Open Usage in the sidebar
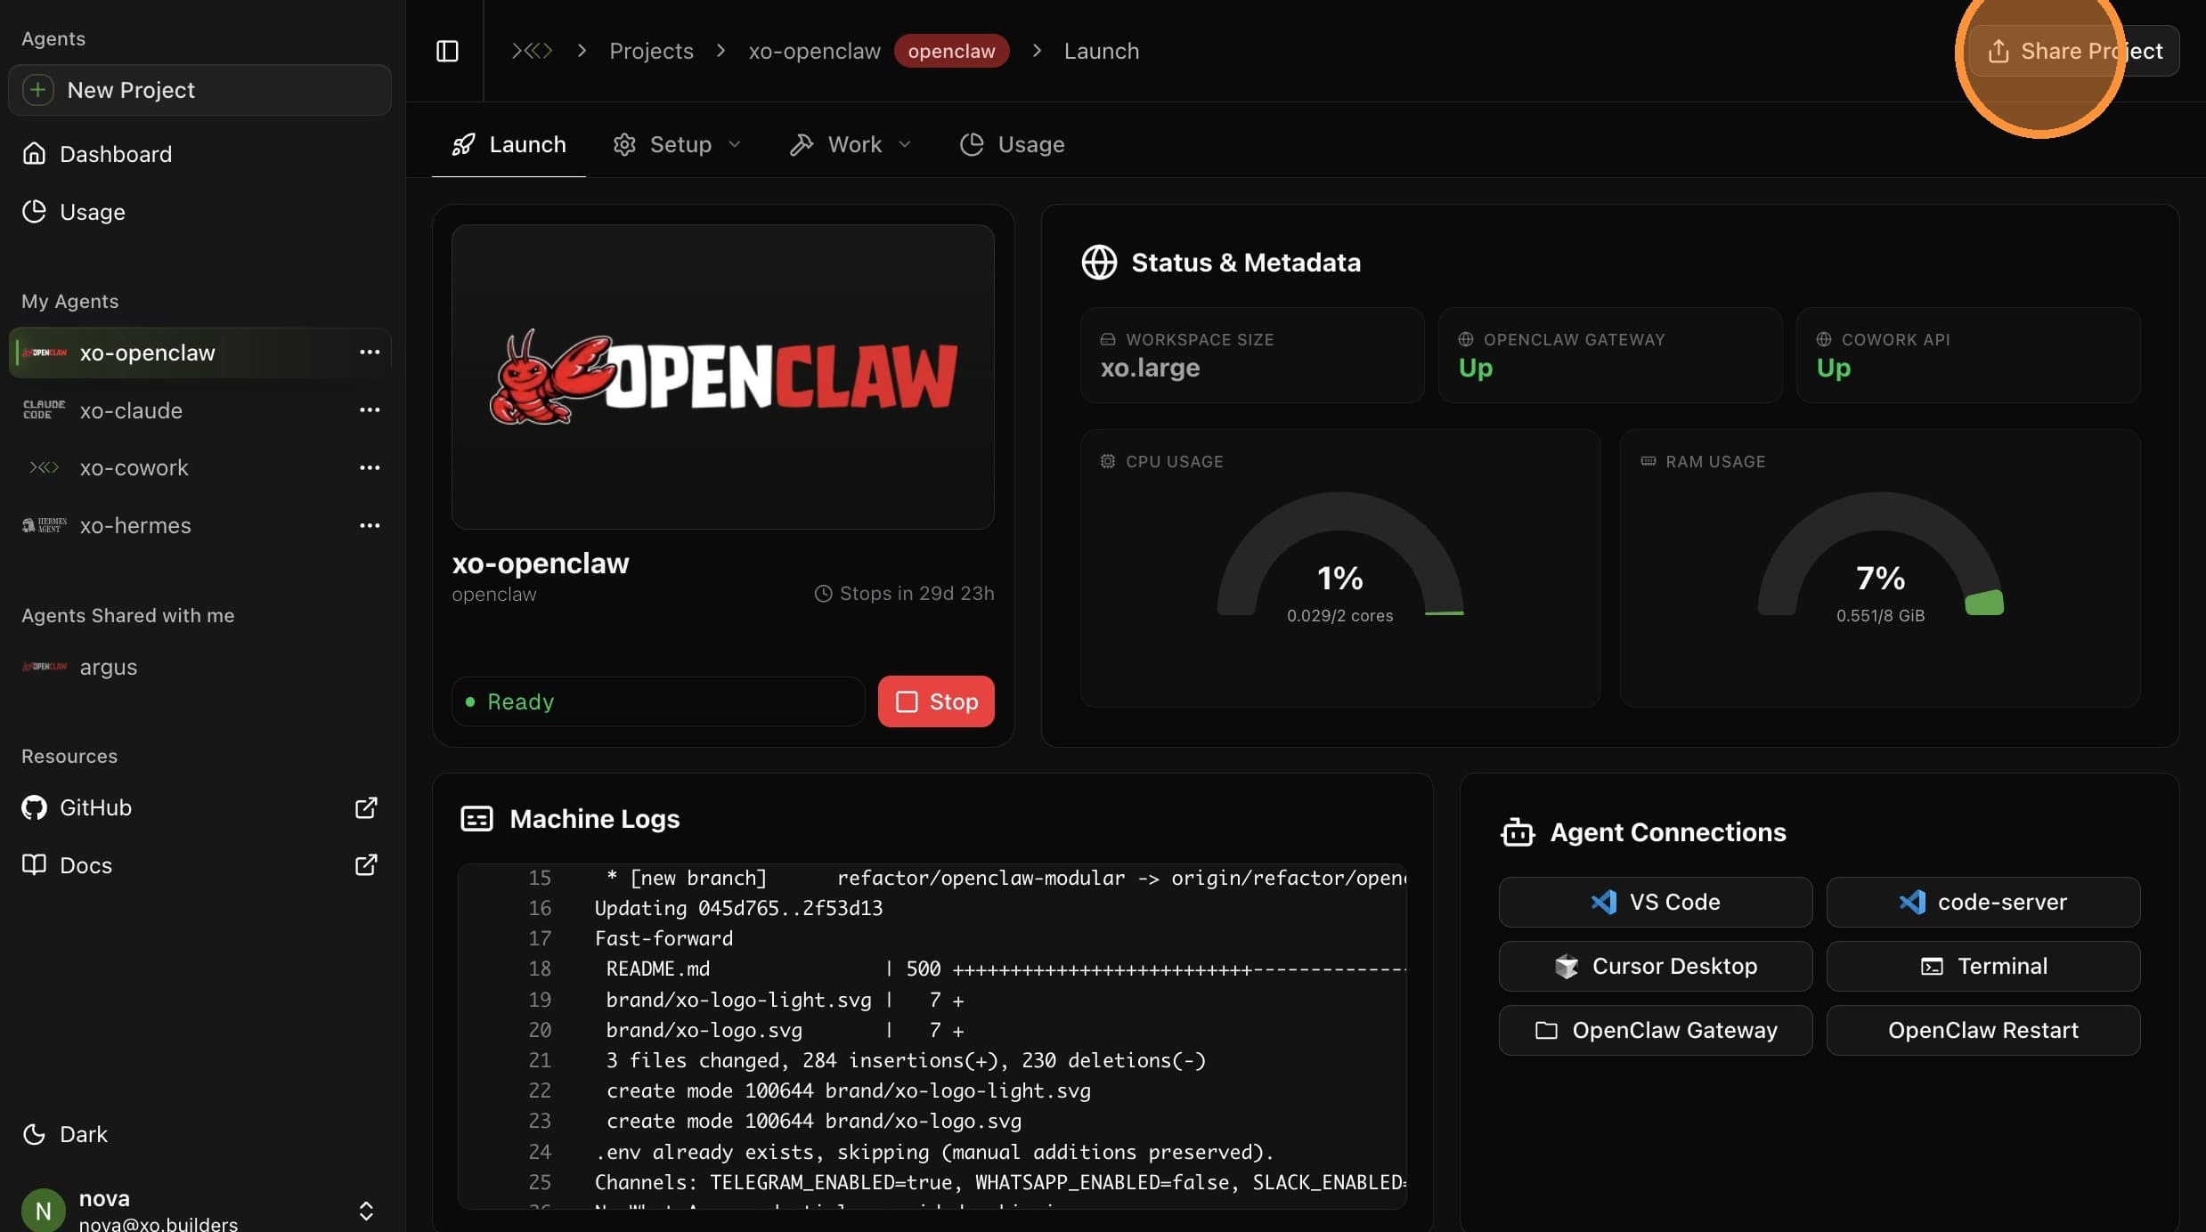2206x1232 pixels. (x=199, y=212)
